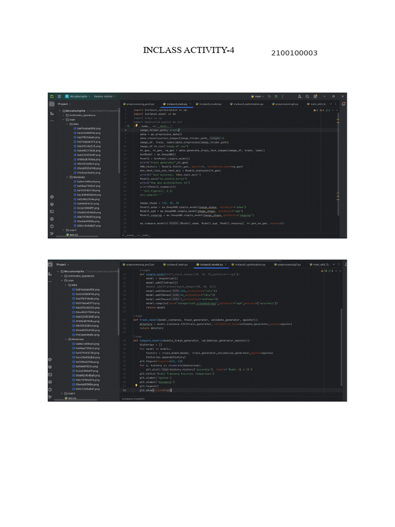Open Python Packages tool window in upper sidebar
Viewport: 395px width, 527px height.
click(52, 197)
